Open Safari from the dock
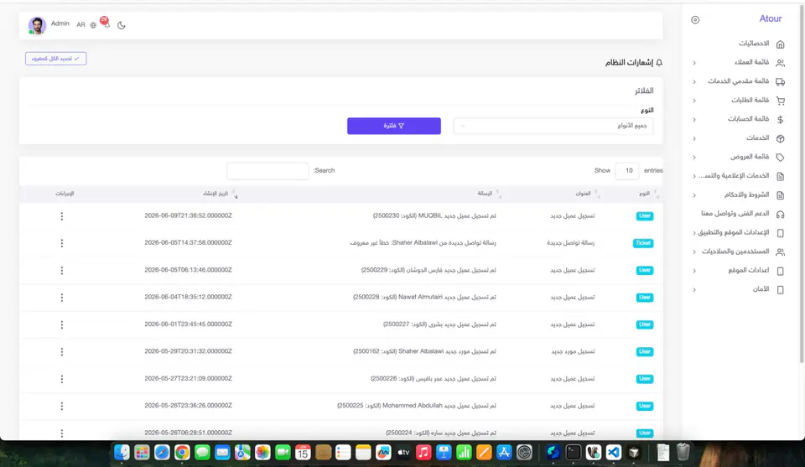 162,452
